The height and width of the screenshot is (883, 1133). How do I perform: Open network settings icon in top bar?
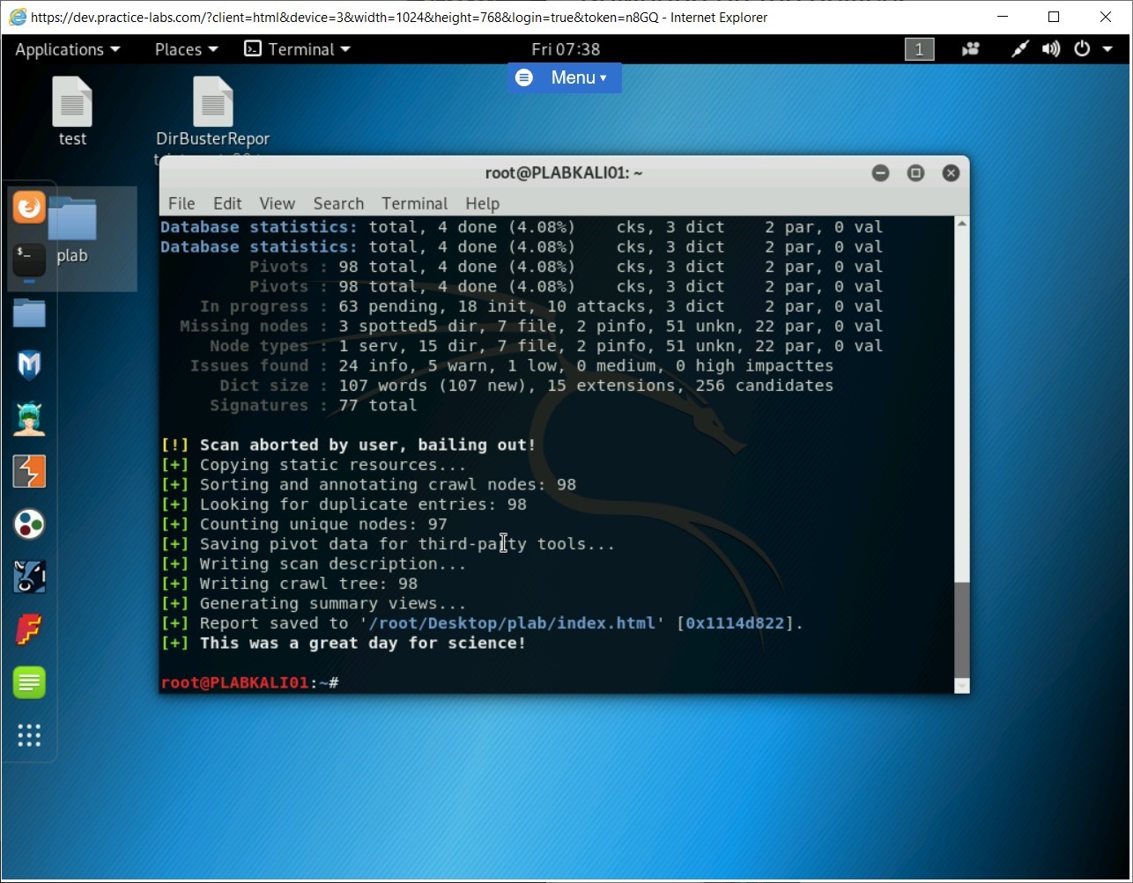[1019, 49]
